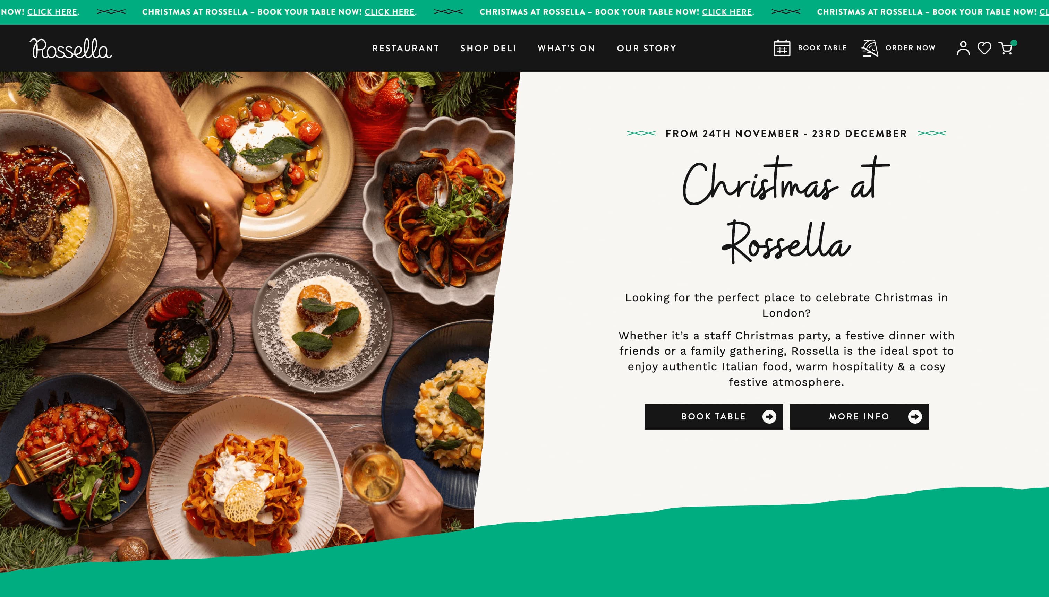
Task: Click the third Click Here banner link
Action: (727, 12)
